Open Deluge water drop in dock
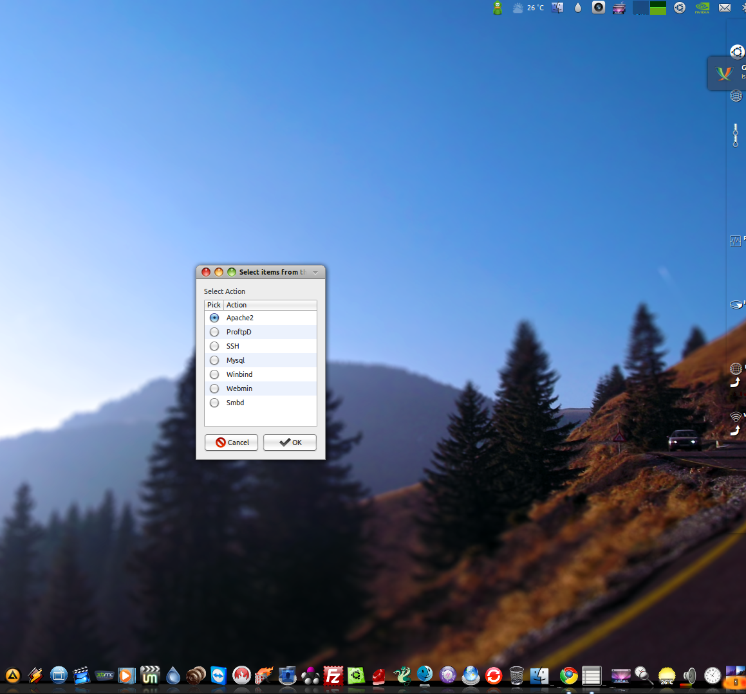Screen dimensions: 746x694 pyautogui.click(x=173, y=675)
